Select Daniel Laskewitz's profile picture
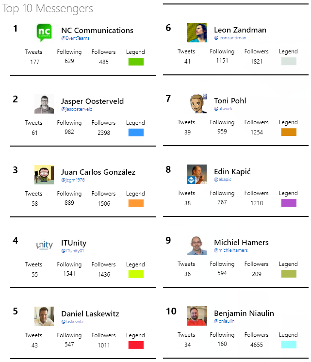 [44, 316]
